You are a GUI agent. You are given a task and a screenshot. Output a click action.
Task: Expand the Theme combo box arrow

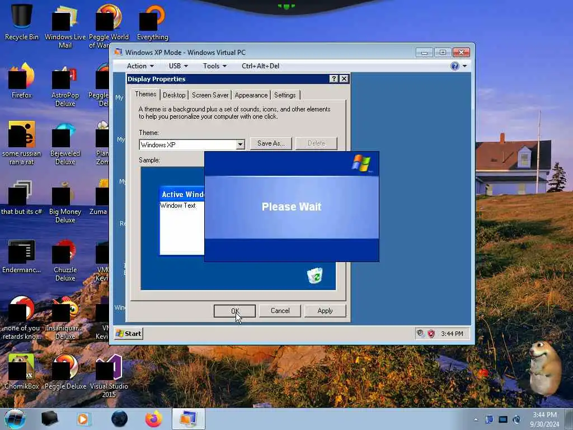240,144
